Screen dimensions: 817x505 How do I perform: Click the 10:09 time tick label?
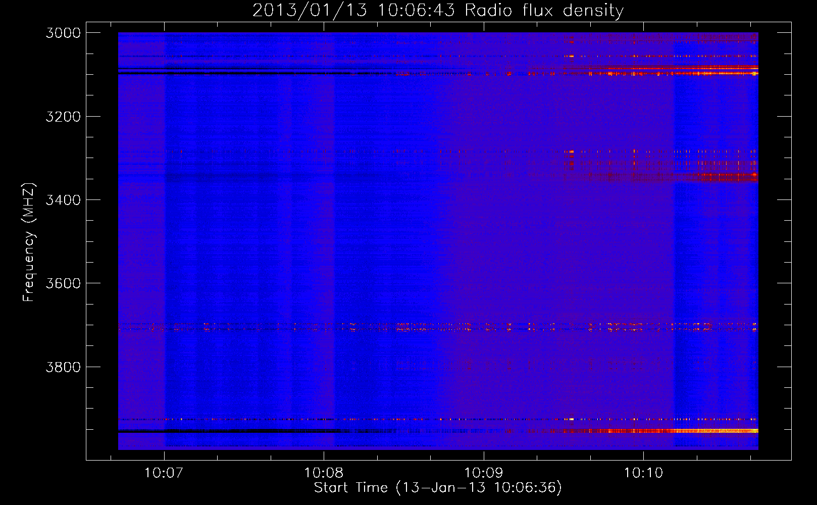484,473
